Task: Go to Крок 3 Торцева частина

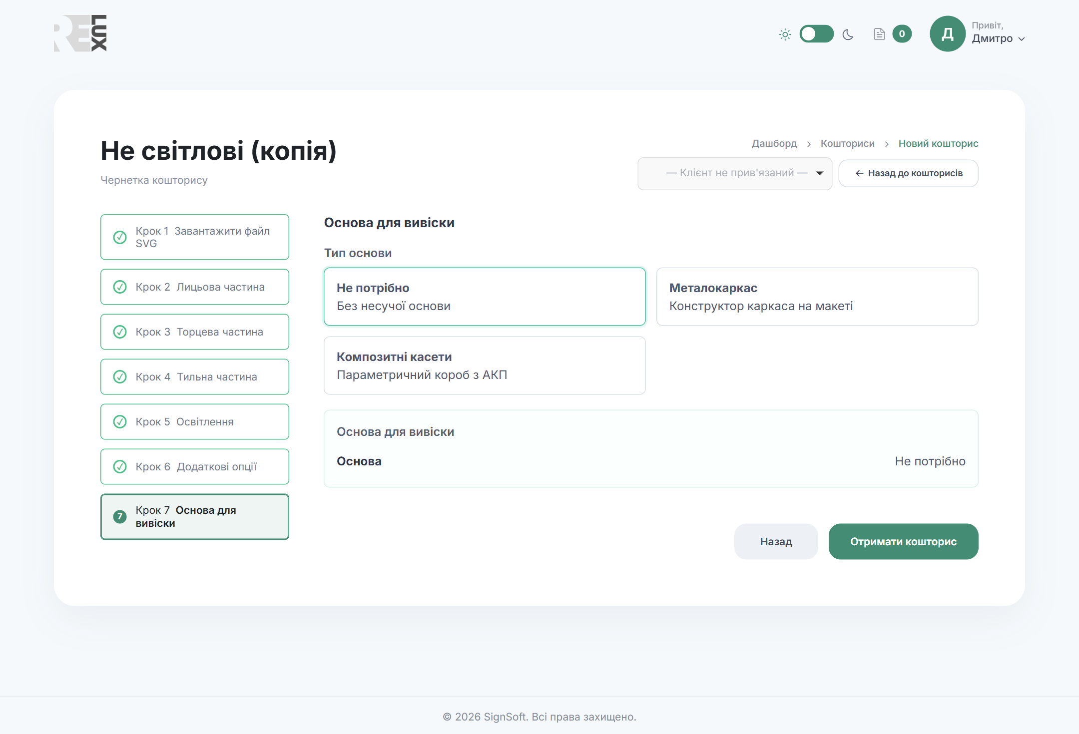Action: tap(195, 332)
